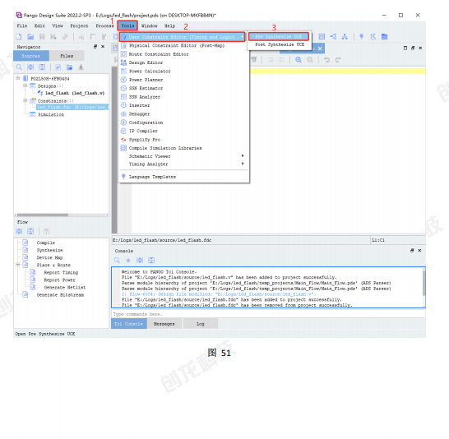Viewport: 449px width, 439px height.
Task: Click the Navigator horizontal scrollbar
Action: (61, 215)
